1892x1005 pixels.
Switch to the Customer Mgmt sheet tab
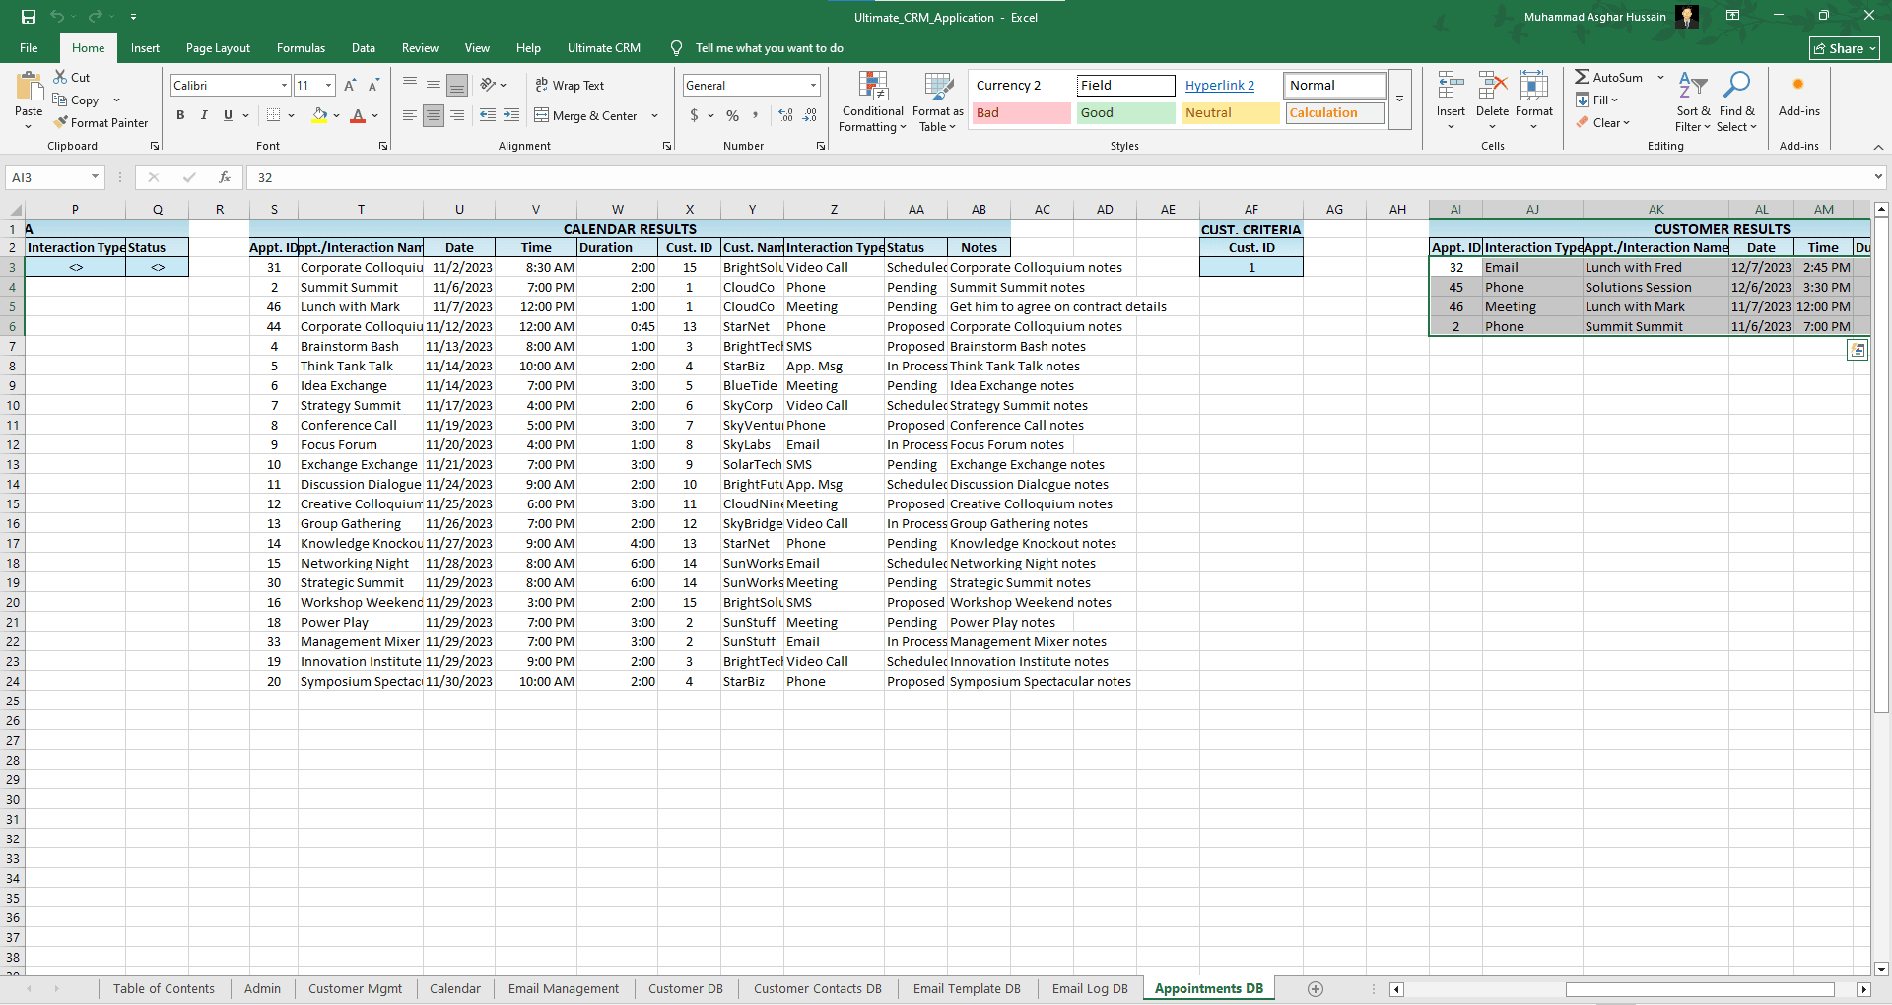(355, 989)
